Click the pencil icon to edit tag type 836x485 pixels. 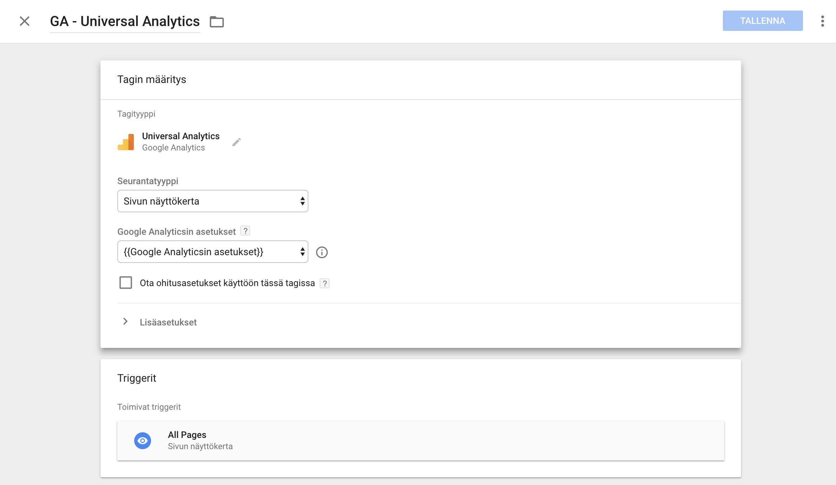pos(236,142)
